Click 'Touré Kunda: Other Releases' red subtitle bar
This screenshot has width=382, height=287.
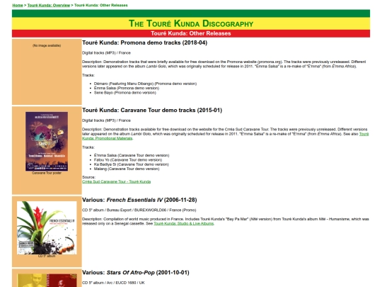pyautogui.click(x=191, y=33)
